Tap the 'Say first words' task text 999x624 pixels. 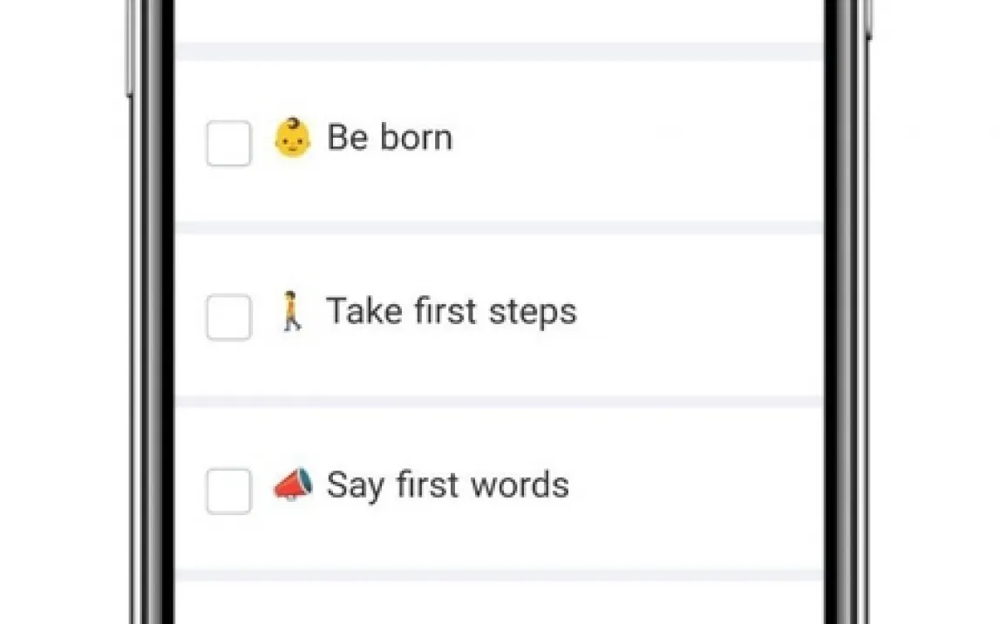[x=447, y=485]
